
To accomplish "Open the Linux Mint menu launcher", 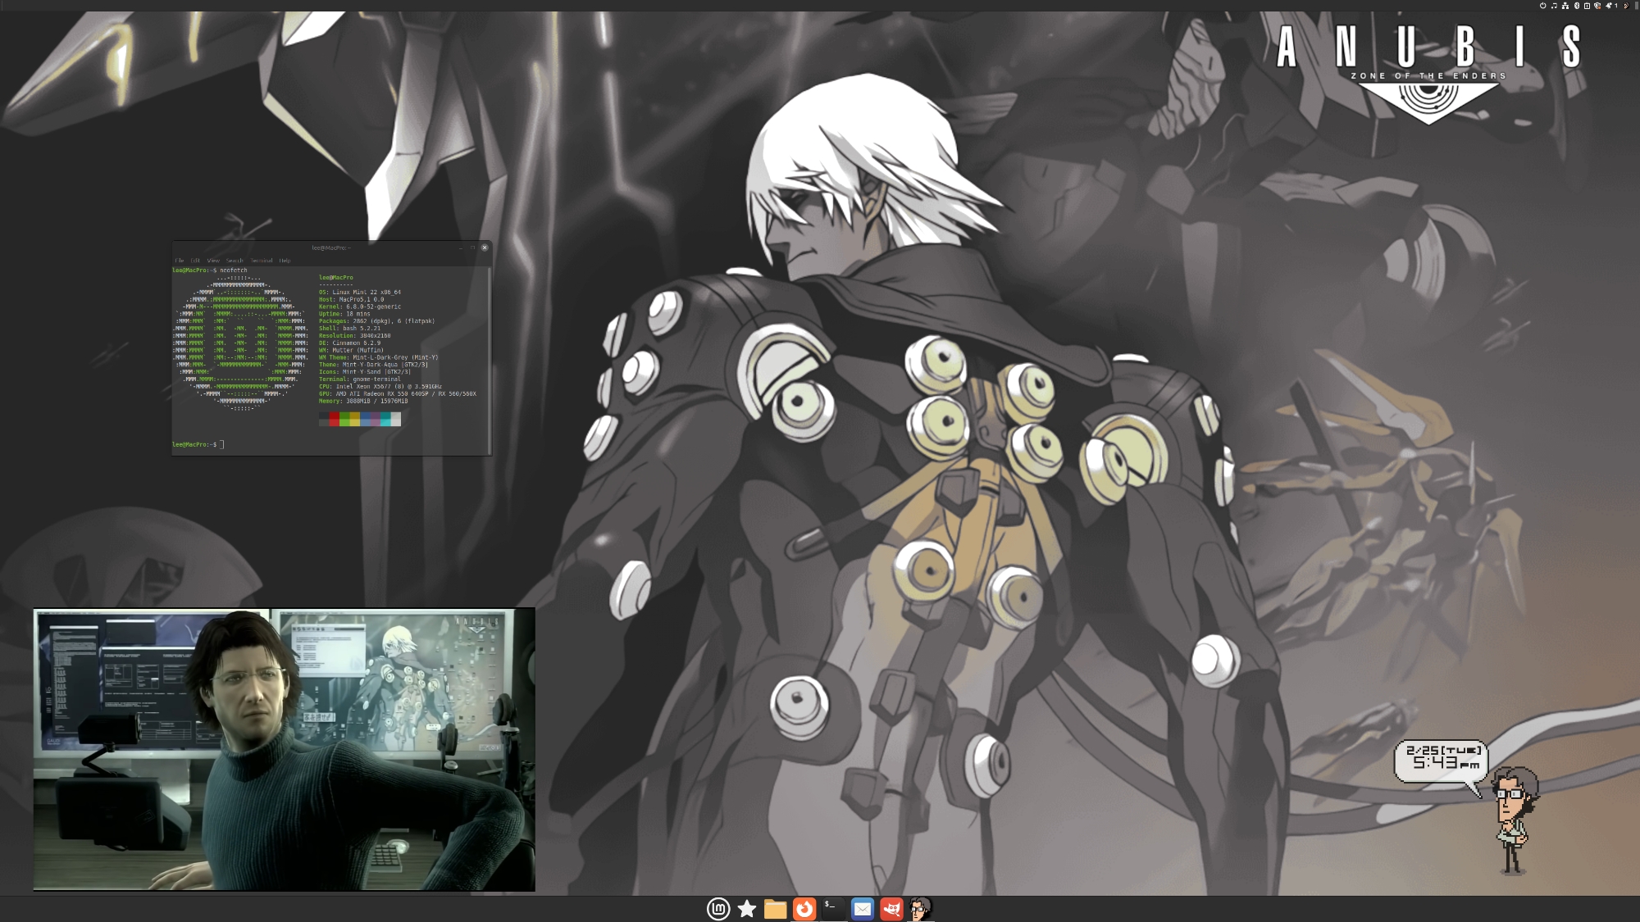I will [x=718, y=908].
